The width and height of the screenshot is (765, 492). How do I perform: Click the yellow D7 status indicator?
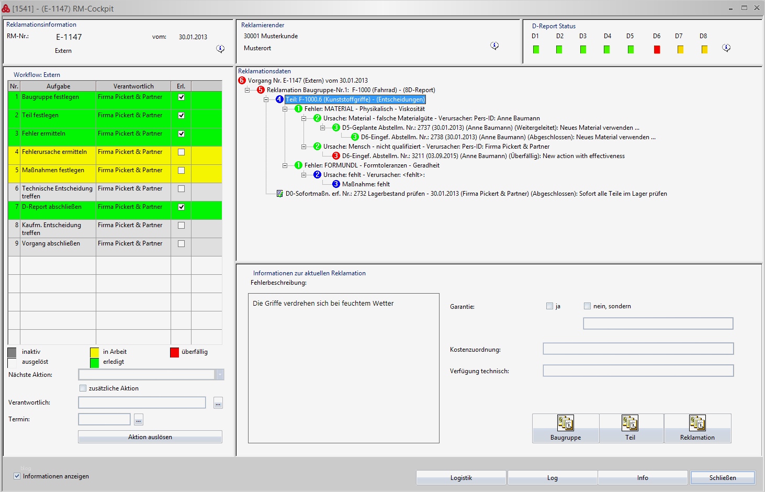[680, 50]
